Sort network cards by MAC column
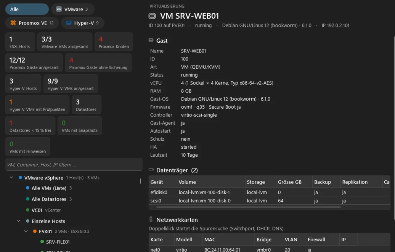 pos(228,239)
